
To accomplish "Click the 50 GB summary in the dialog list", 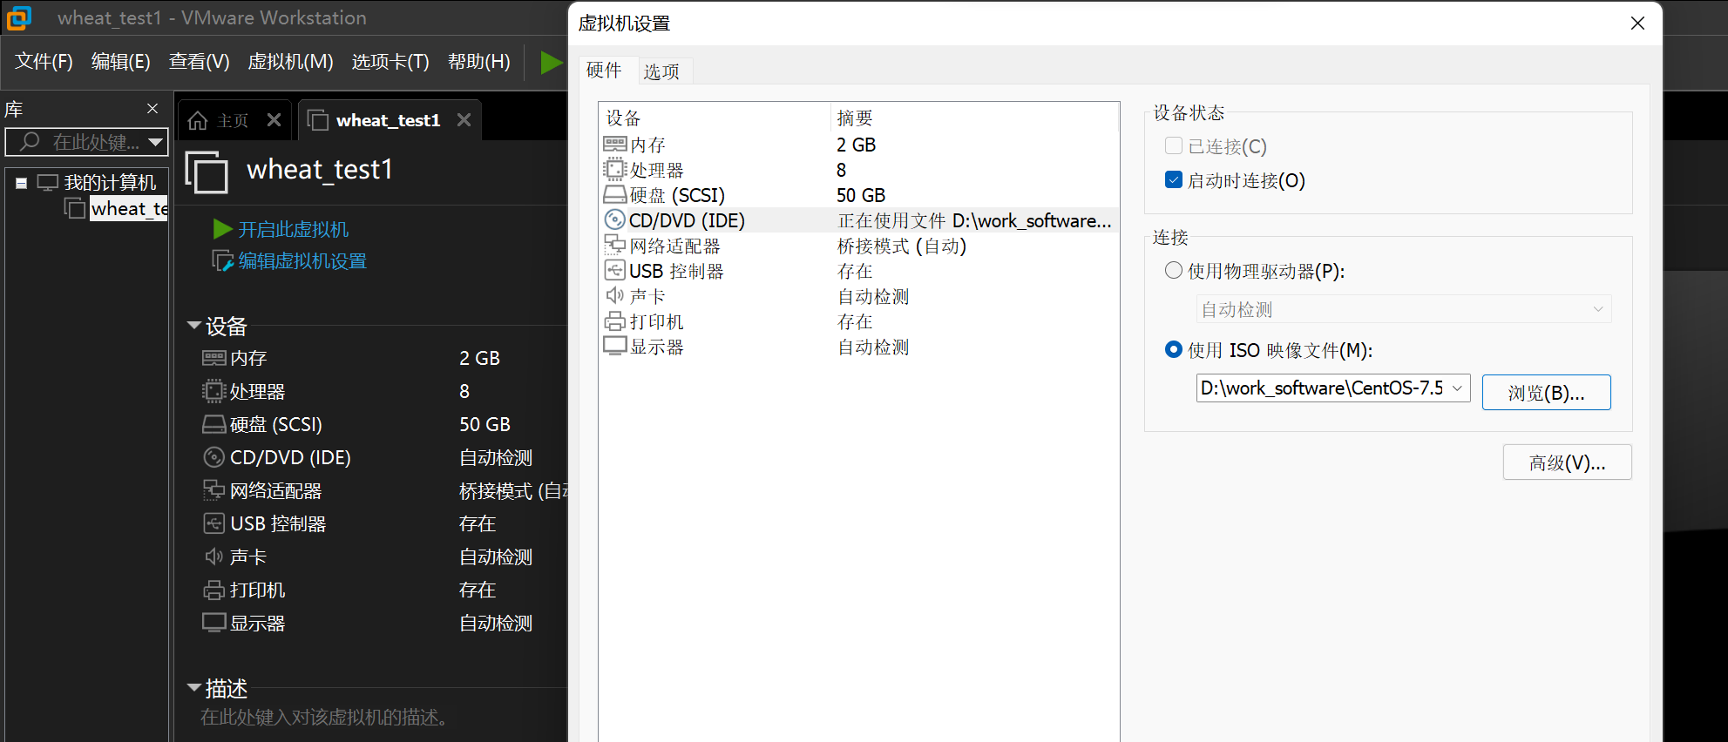I will click(x=861, y=195).
